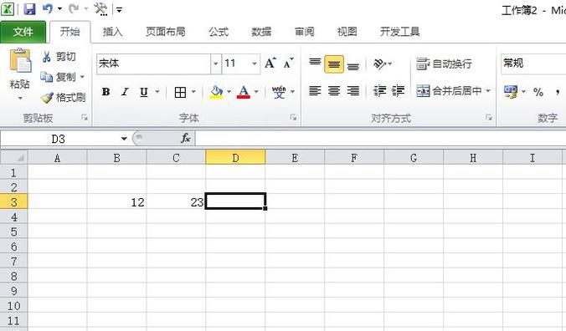Click the Cut (剪切) scissors button

(x=59, y=57)
